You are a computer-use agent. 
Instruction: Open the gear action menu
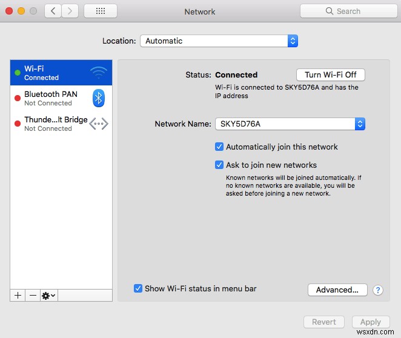pos(49,296)
